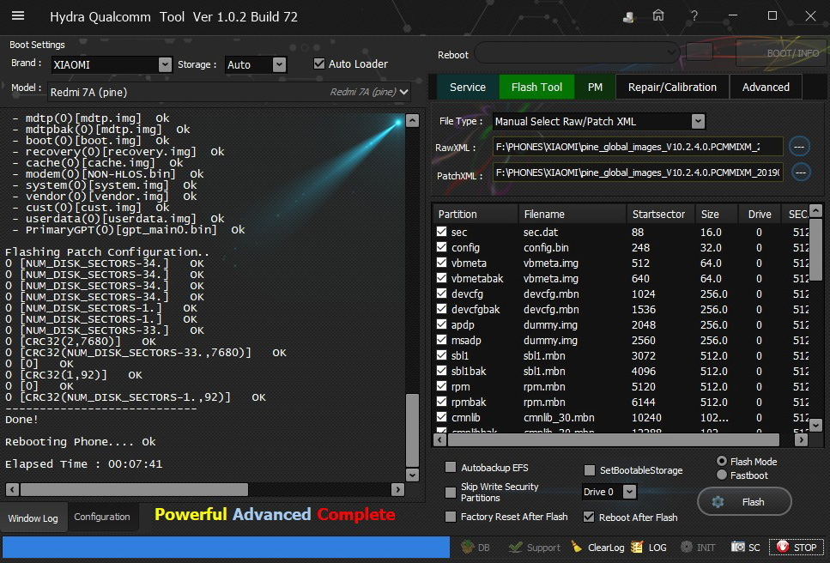
Task: Click the Size column header
Action: 716,214
